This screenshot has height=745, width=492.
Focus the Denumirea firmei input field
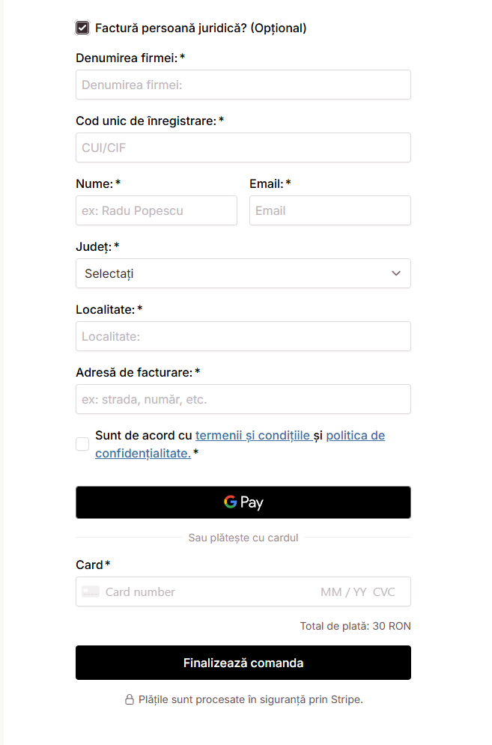[x=243, y=85]
